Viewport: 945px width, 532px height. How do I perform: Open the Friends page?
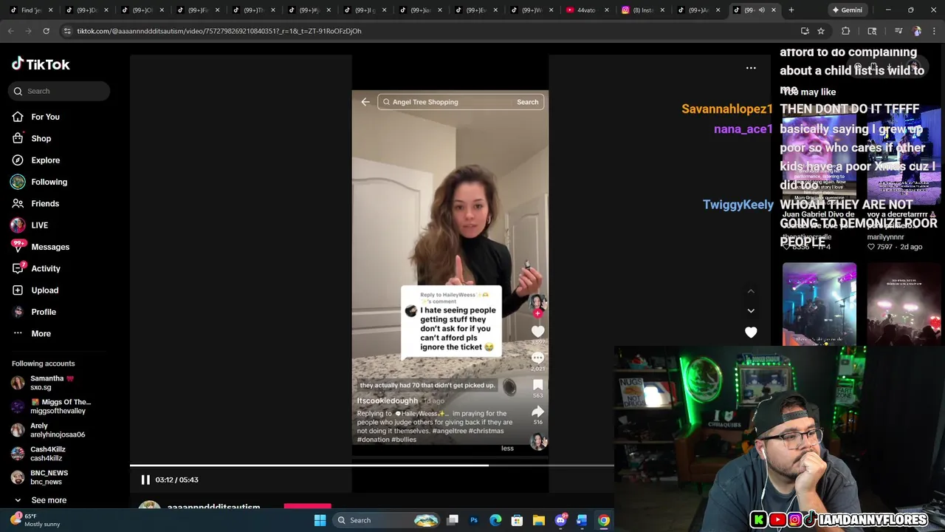click(44, 203)
